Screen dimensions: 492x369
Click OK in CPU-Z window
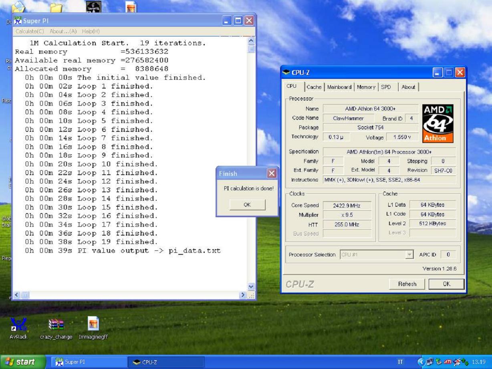pos(446,284)
